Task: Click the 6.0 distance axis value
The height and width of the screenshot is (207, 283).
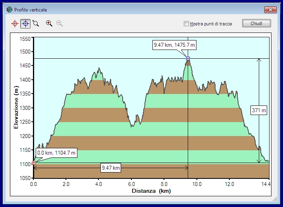Action: 131,184
